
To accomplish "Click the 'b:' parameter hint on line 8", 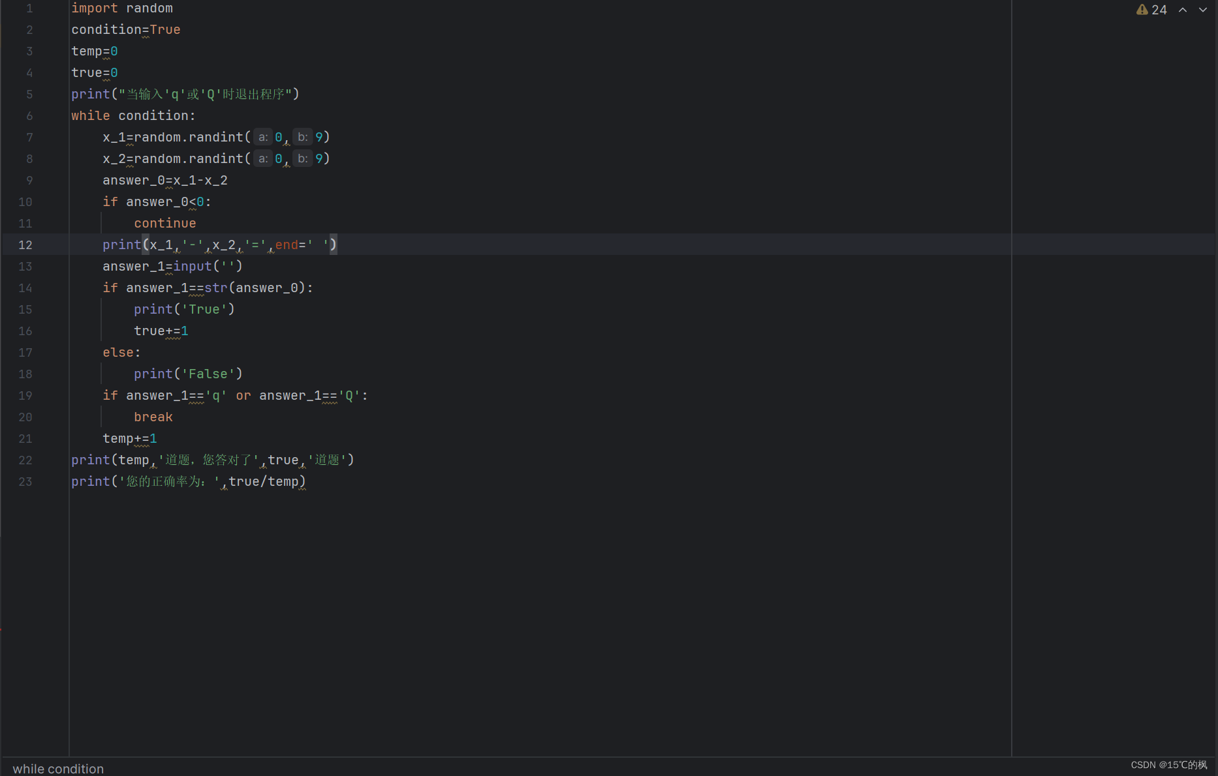I will click(302, 158).
